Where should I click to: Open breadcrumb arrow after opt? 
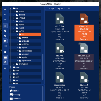pyautogui.click(x=56, y=9)
